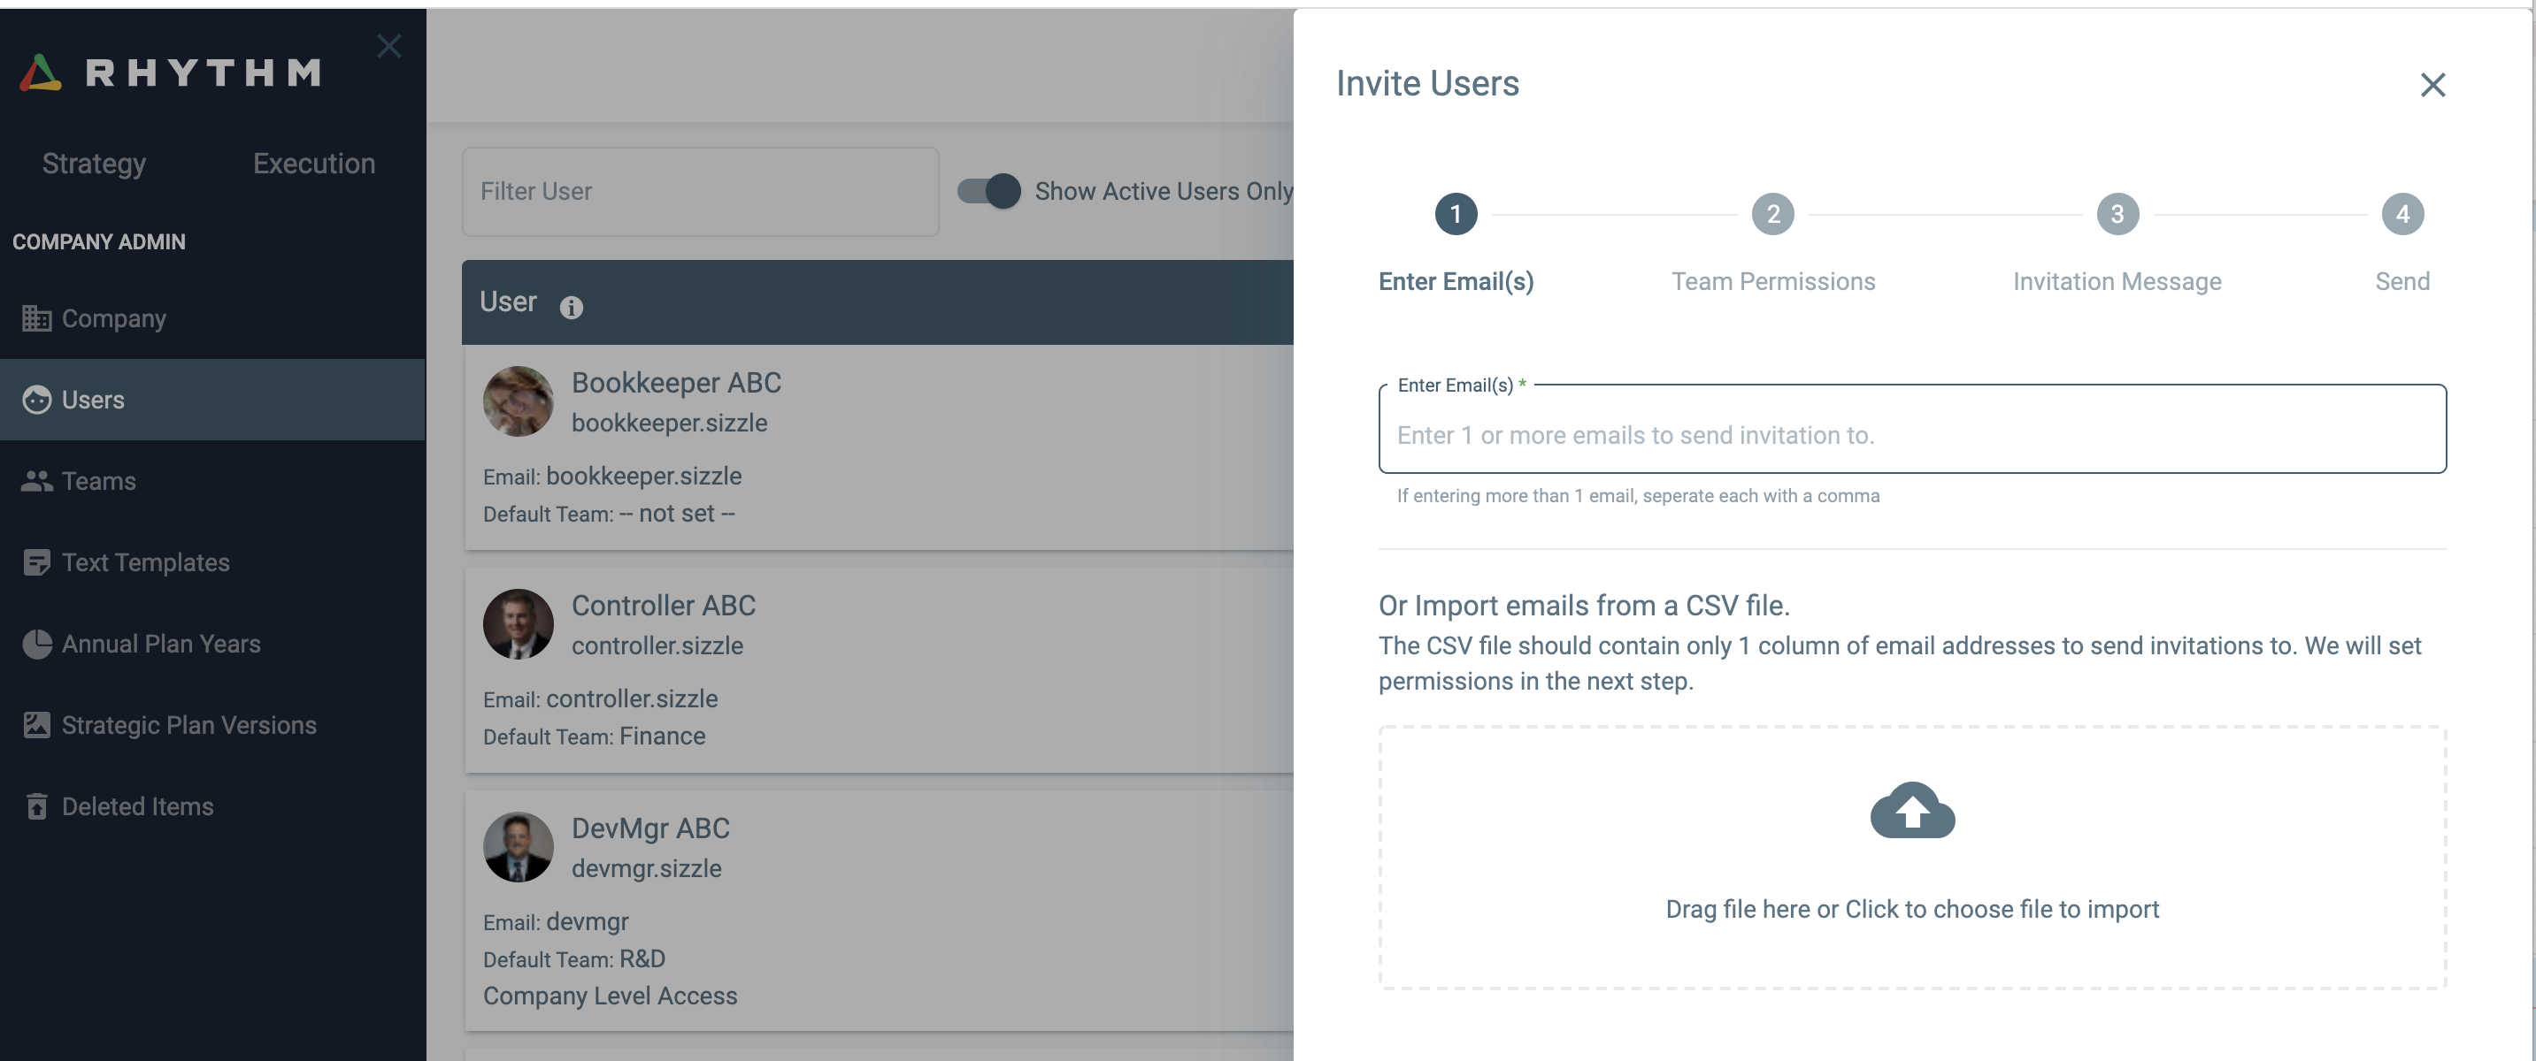Click the Enter Email(s) input field
This screenshot has height=1061, width=2536.
pos(1912,430)
